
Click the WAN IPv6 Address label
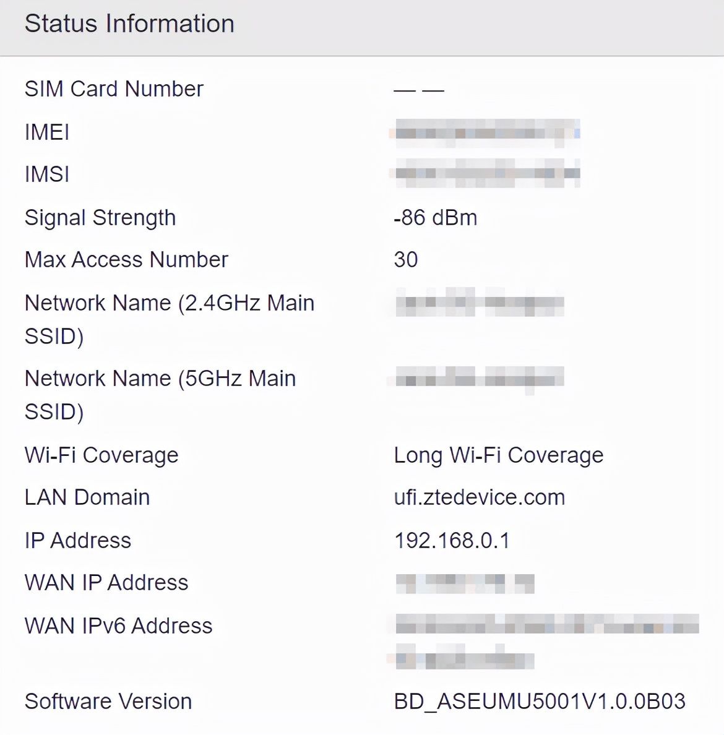118,626
